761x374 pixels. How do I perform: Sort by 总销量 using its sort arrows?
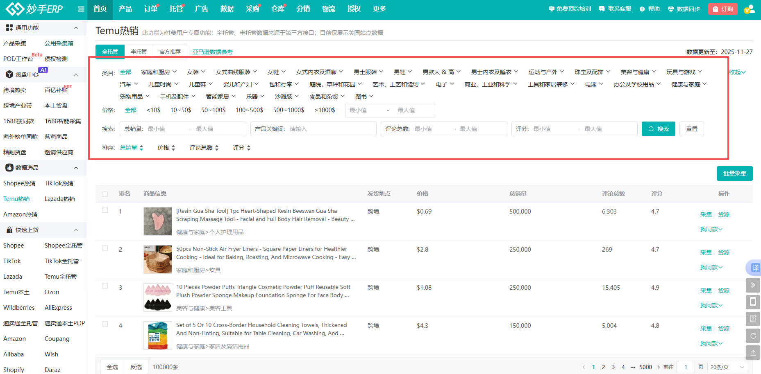click(141, 148)
